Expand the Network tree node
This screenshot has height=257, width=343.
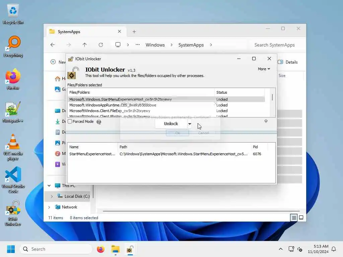tap(49, 207)
